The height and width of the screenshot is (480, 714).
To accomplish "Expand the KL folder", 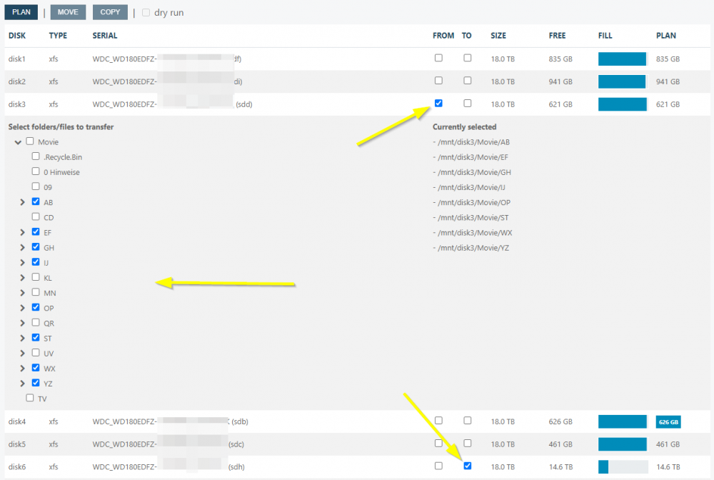I will pos(22,277).
